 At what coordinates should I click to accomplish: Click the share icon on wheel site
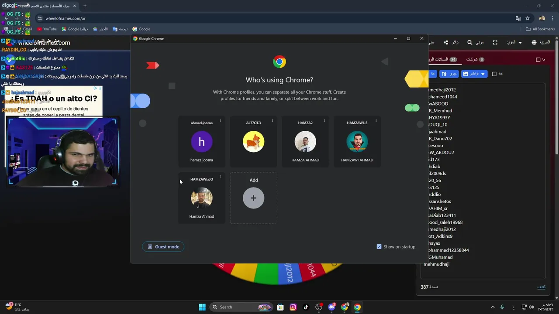[x=445, y=42]
